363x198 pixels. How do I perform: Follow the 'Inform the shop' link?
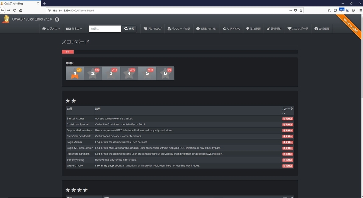click(x=105, y=166)
